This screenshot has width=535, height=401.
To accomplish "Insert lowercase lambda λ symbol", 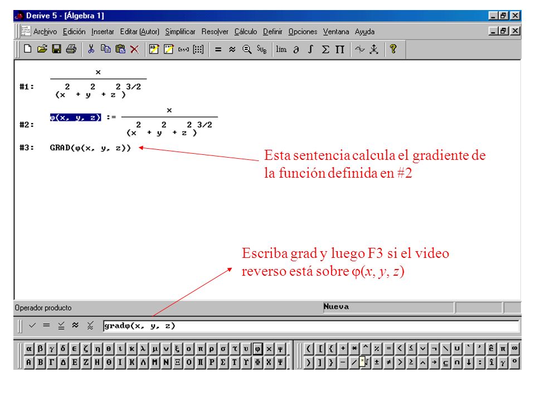I will point(143,349).
